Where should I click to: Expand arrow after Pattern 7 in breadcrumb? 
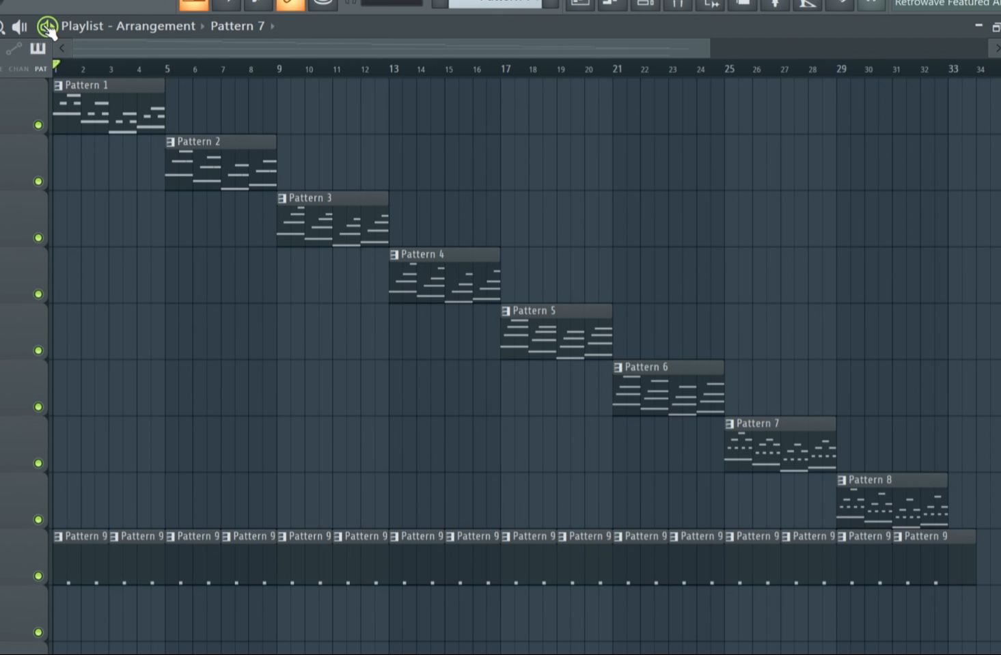coord(273,27)
